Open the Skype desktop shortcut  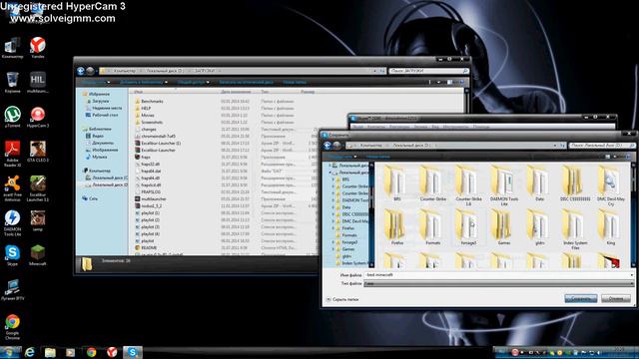point(12,255)
